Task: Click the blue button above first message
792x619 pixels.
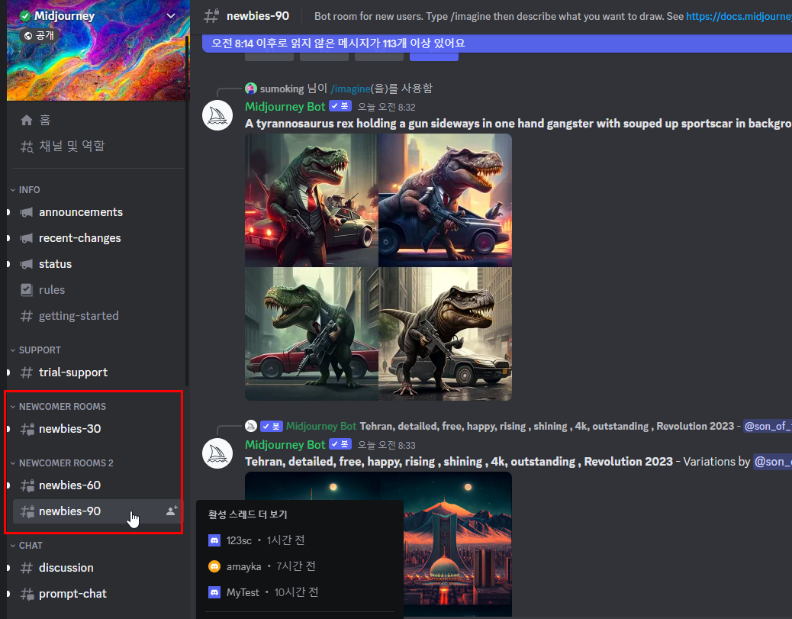Action: click(434, 56)
